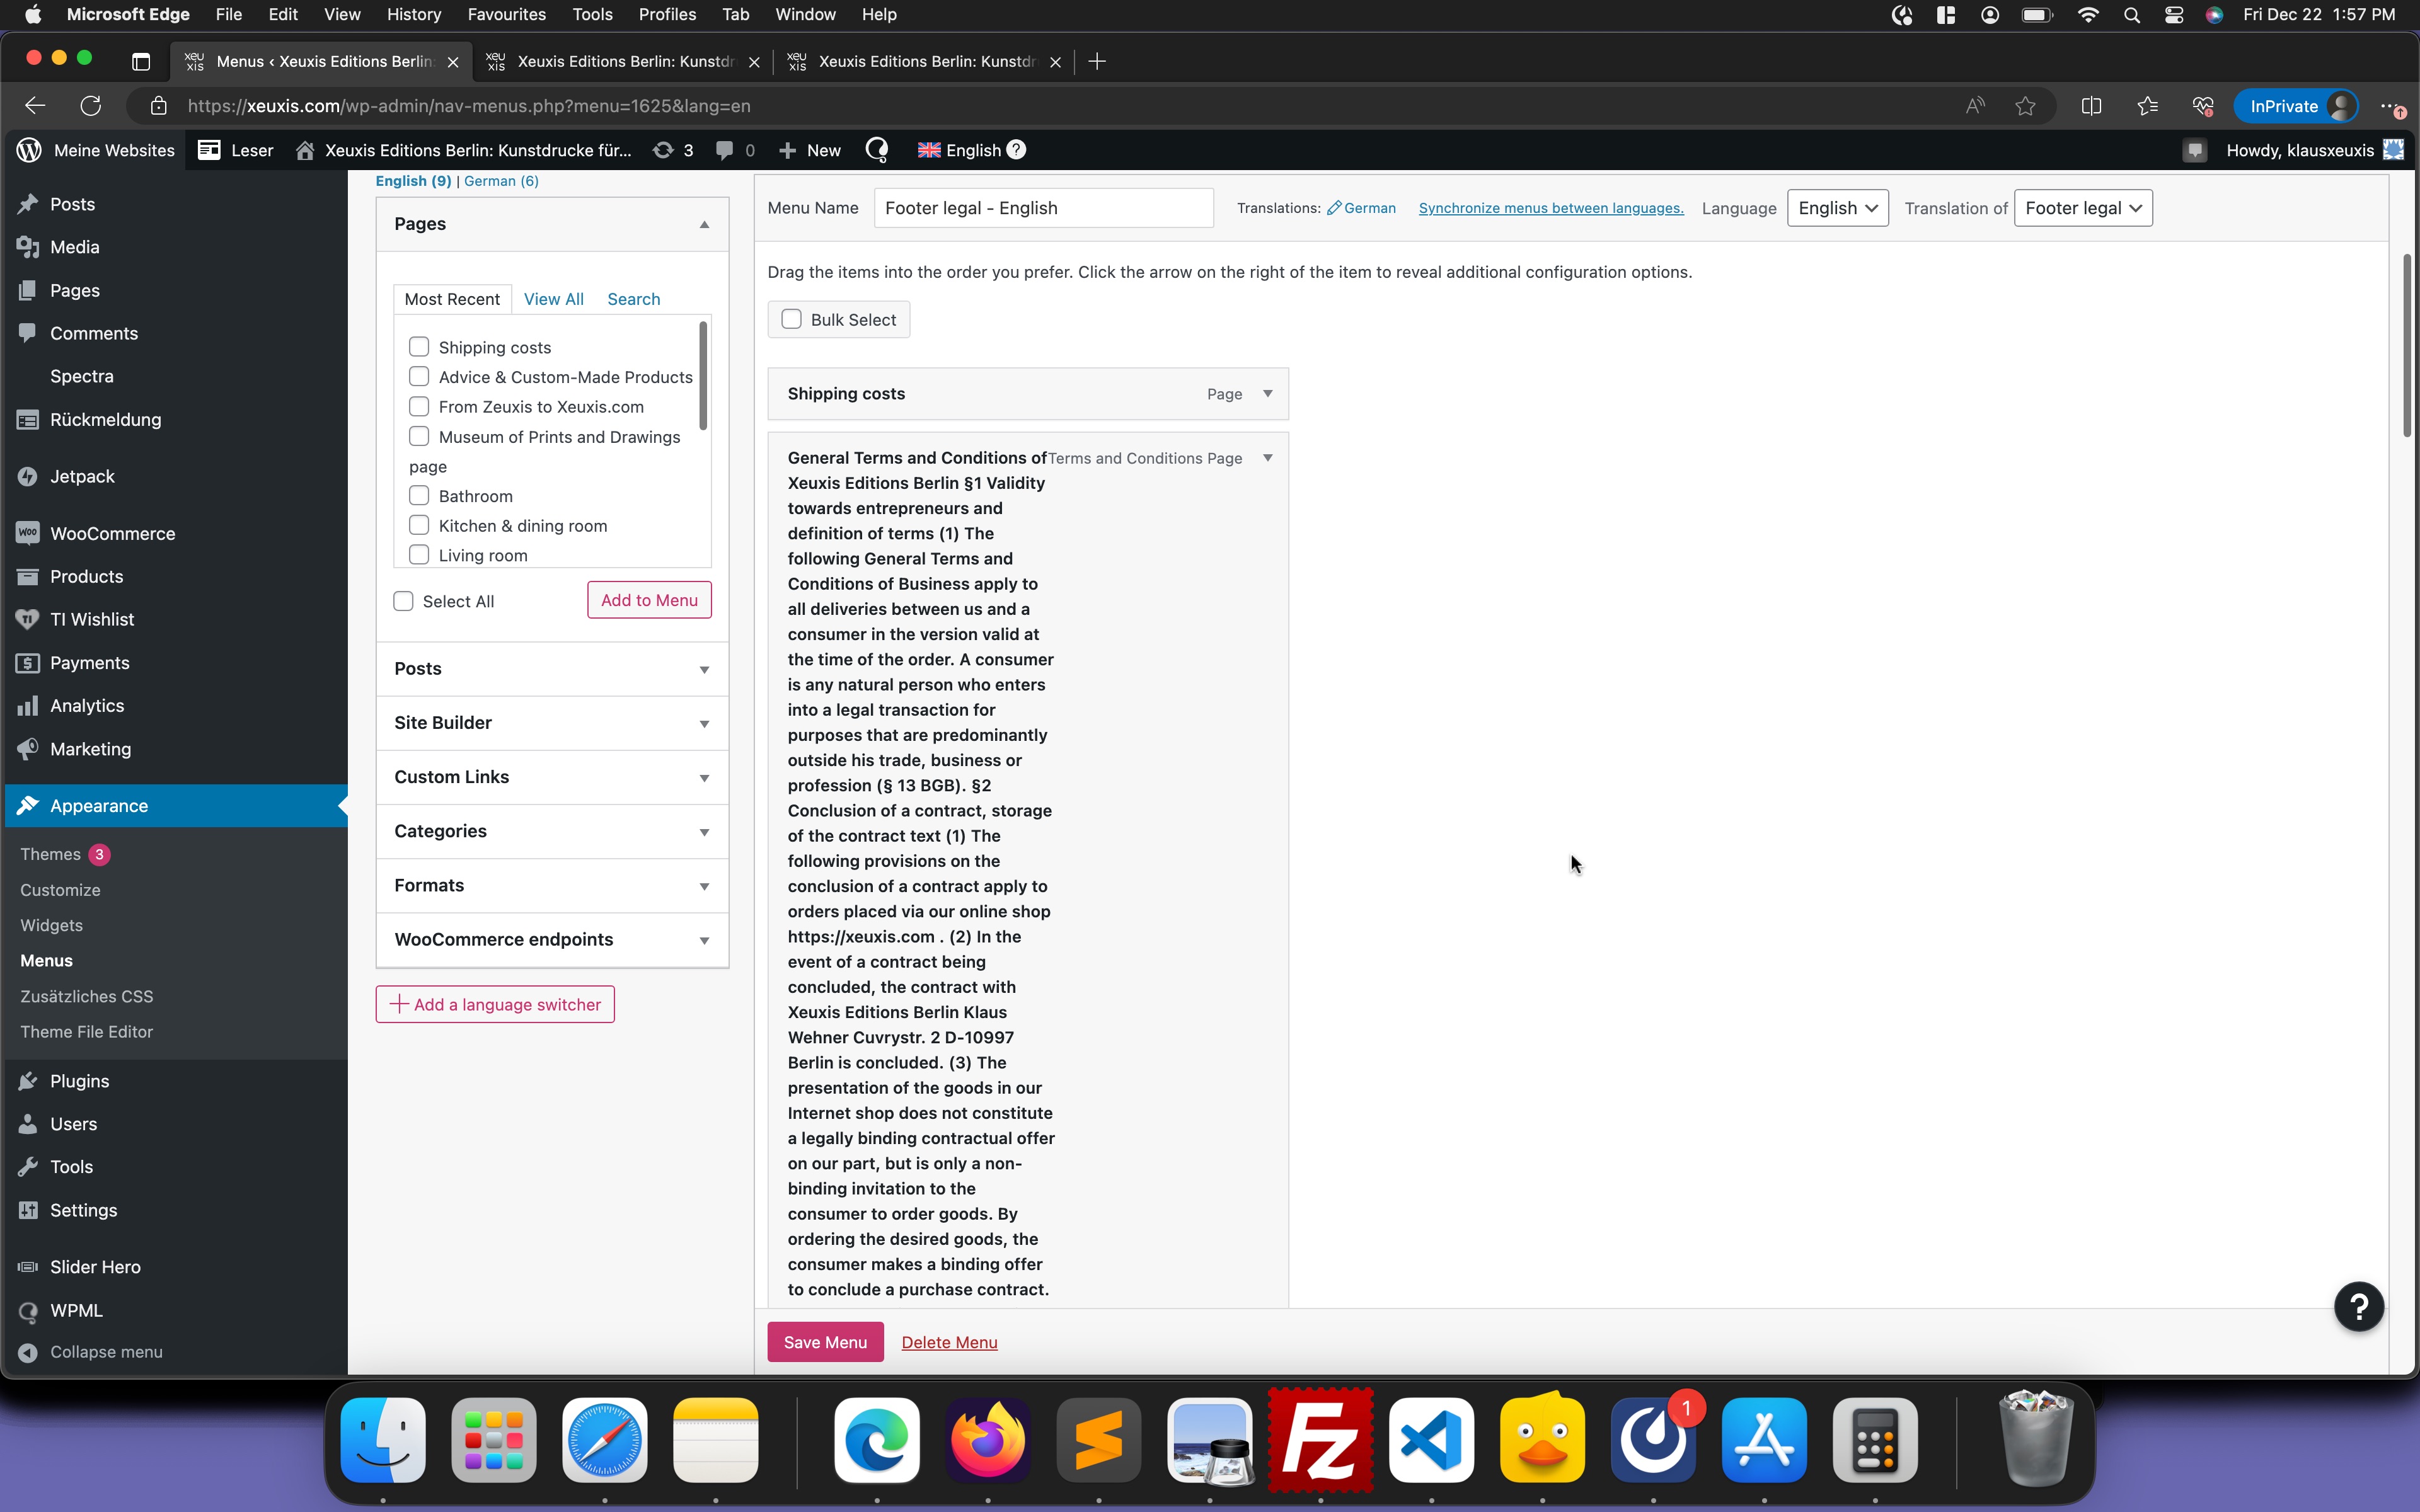Open the tab actions icon beside window controls
The image size is (2420, 1512).
[141, 61]
